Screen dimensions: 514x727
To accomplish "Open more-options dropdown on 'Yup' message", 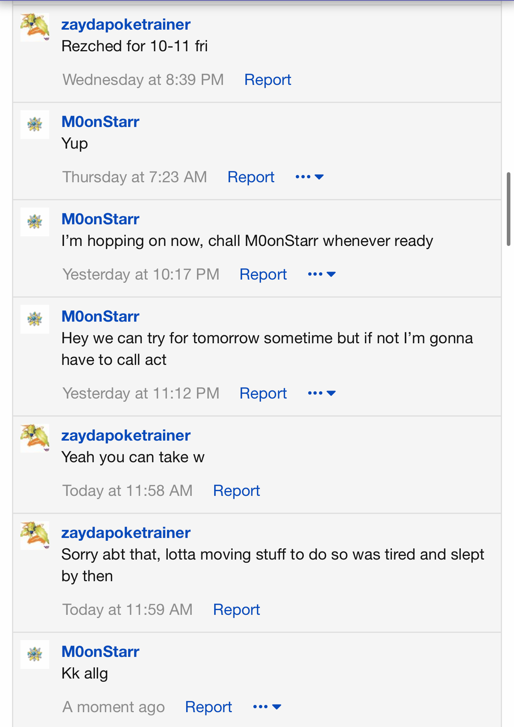I will click(309, 177).
